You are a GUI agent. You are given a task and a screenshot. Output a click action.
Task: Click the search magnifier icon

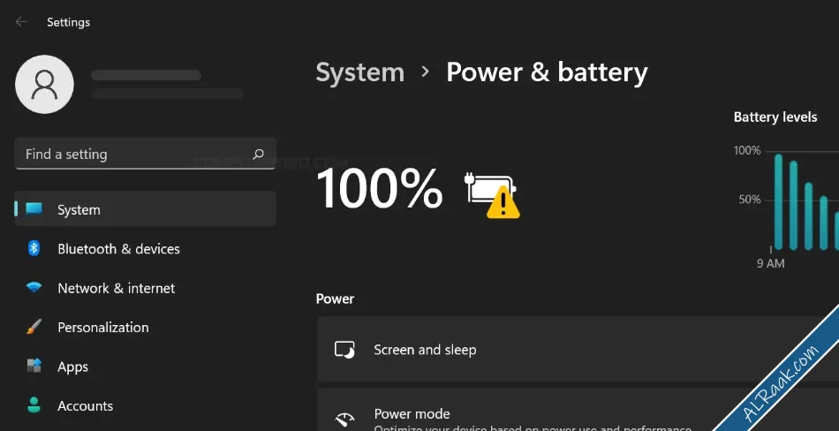coord(259,155)
